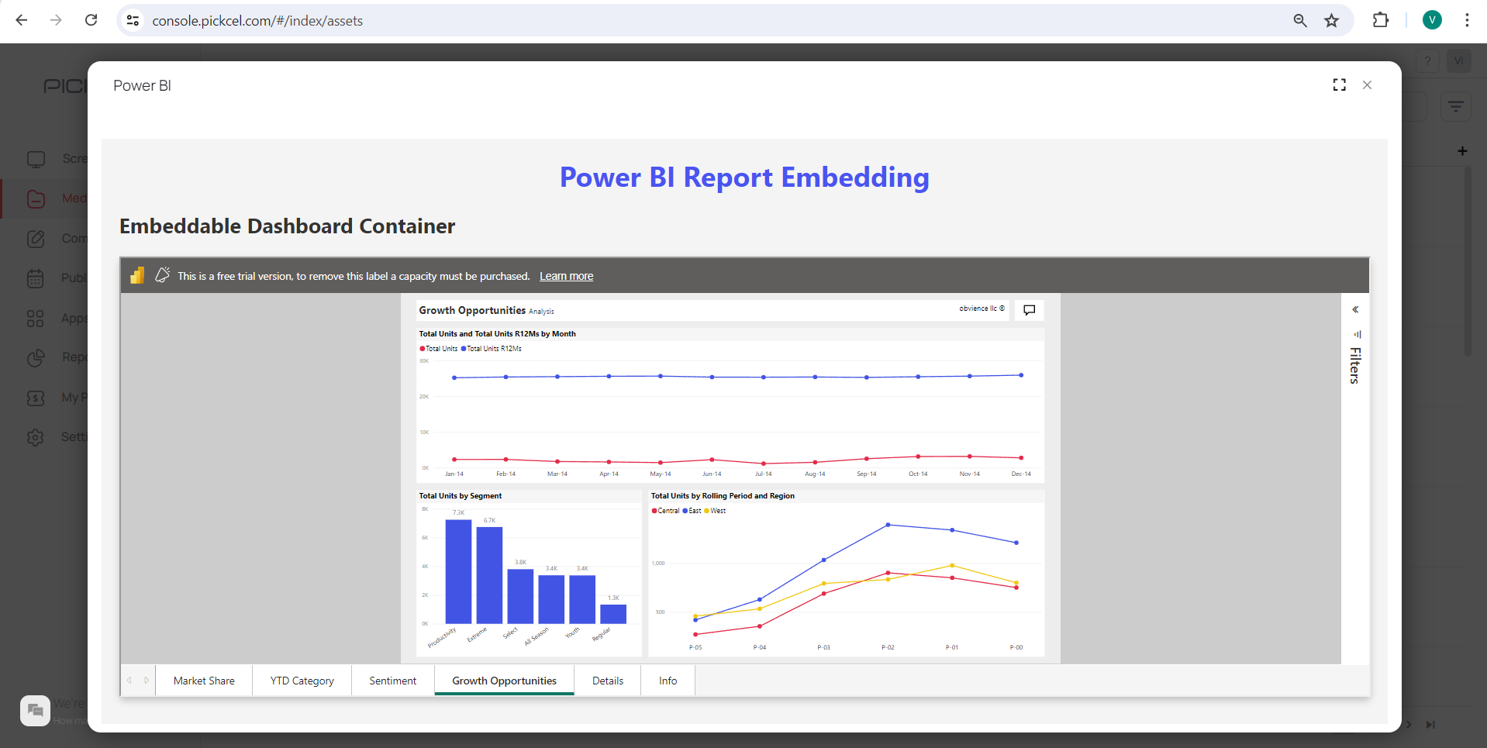Open the Publish calendar sidebar icon

[x=36, y=278]
